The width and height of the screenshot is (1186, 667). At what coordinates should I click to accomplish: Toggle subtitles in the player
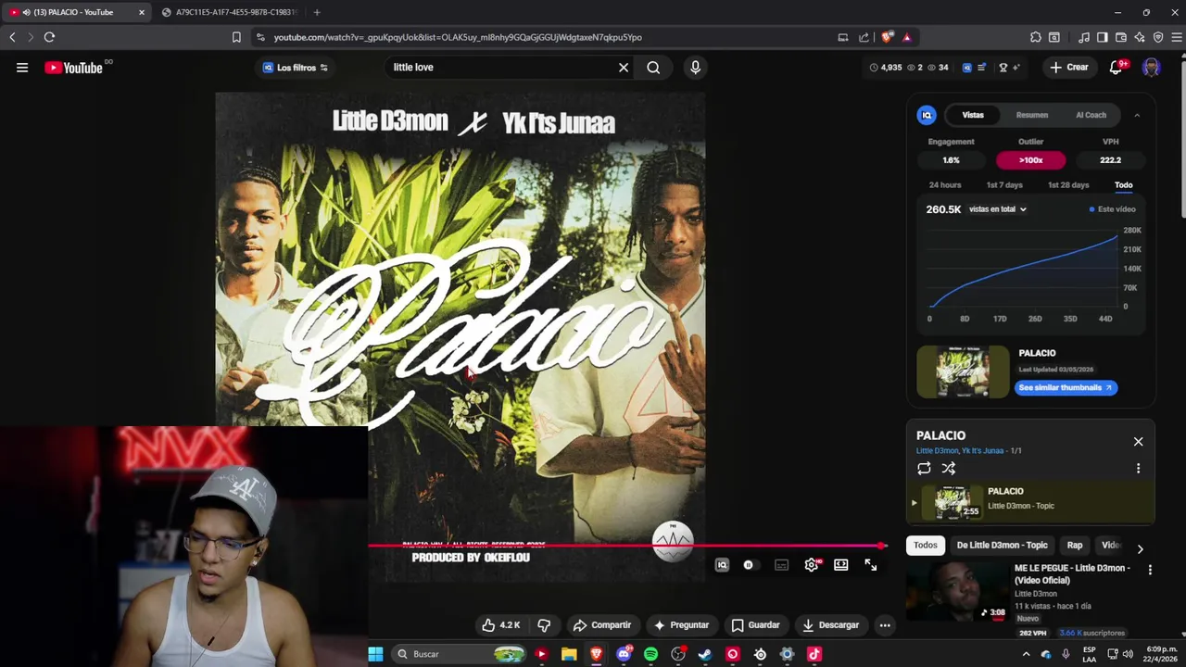781,565
